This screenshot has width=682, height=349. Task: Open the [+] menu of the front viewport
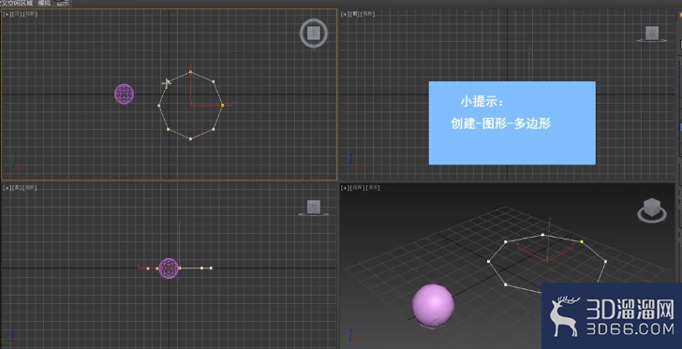[x=345, y=14]
